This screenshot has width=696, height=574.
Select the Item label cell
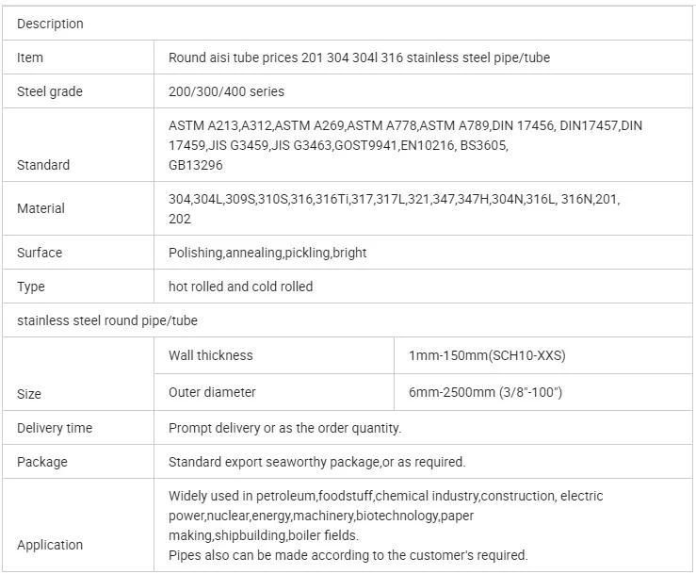point(78,57)
